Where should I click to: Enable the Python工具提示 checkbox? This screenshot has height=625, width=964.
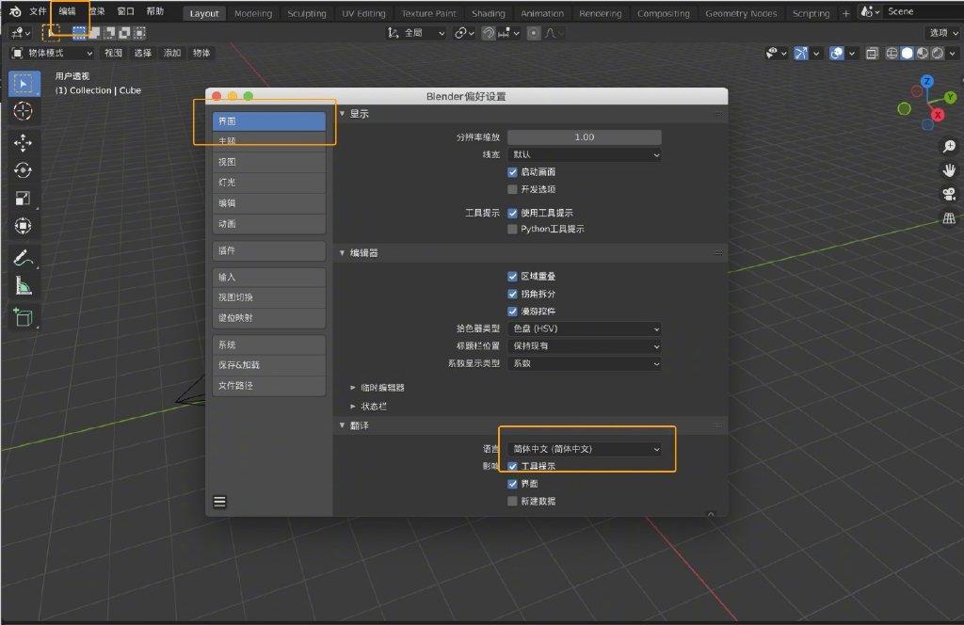click(512, 230)
